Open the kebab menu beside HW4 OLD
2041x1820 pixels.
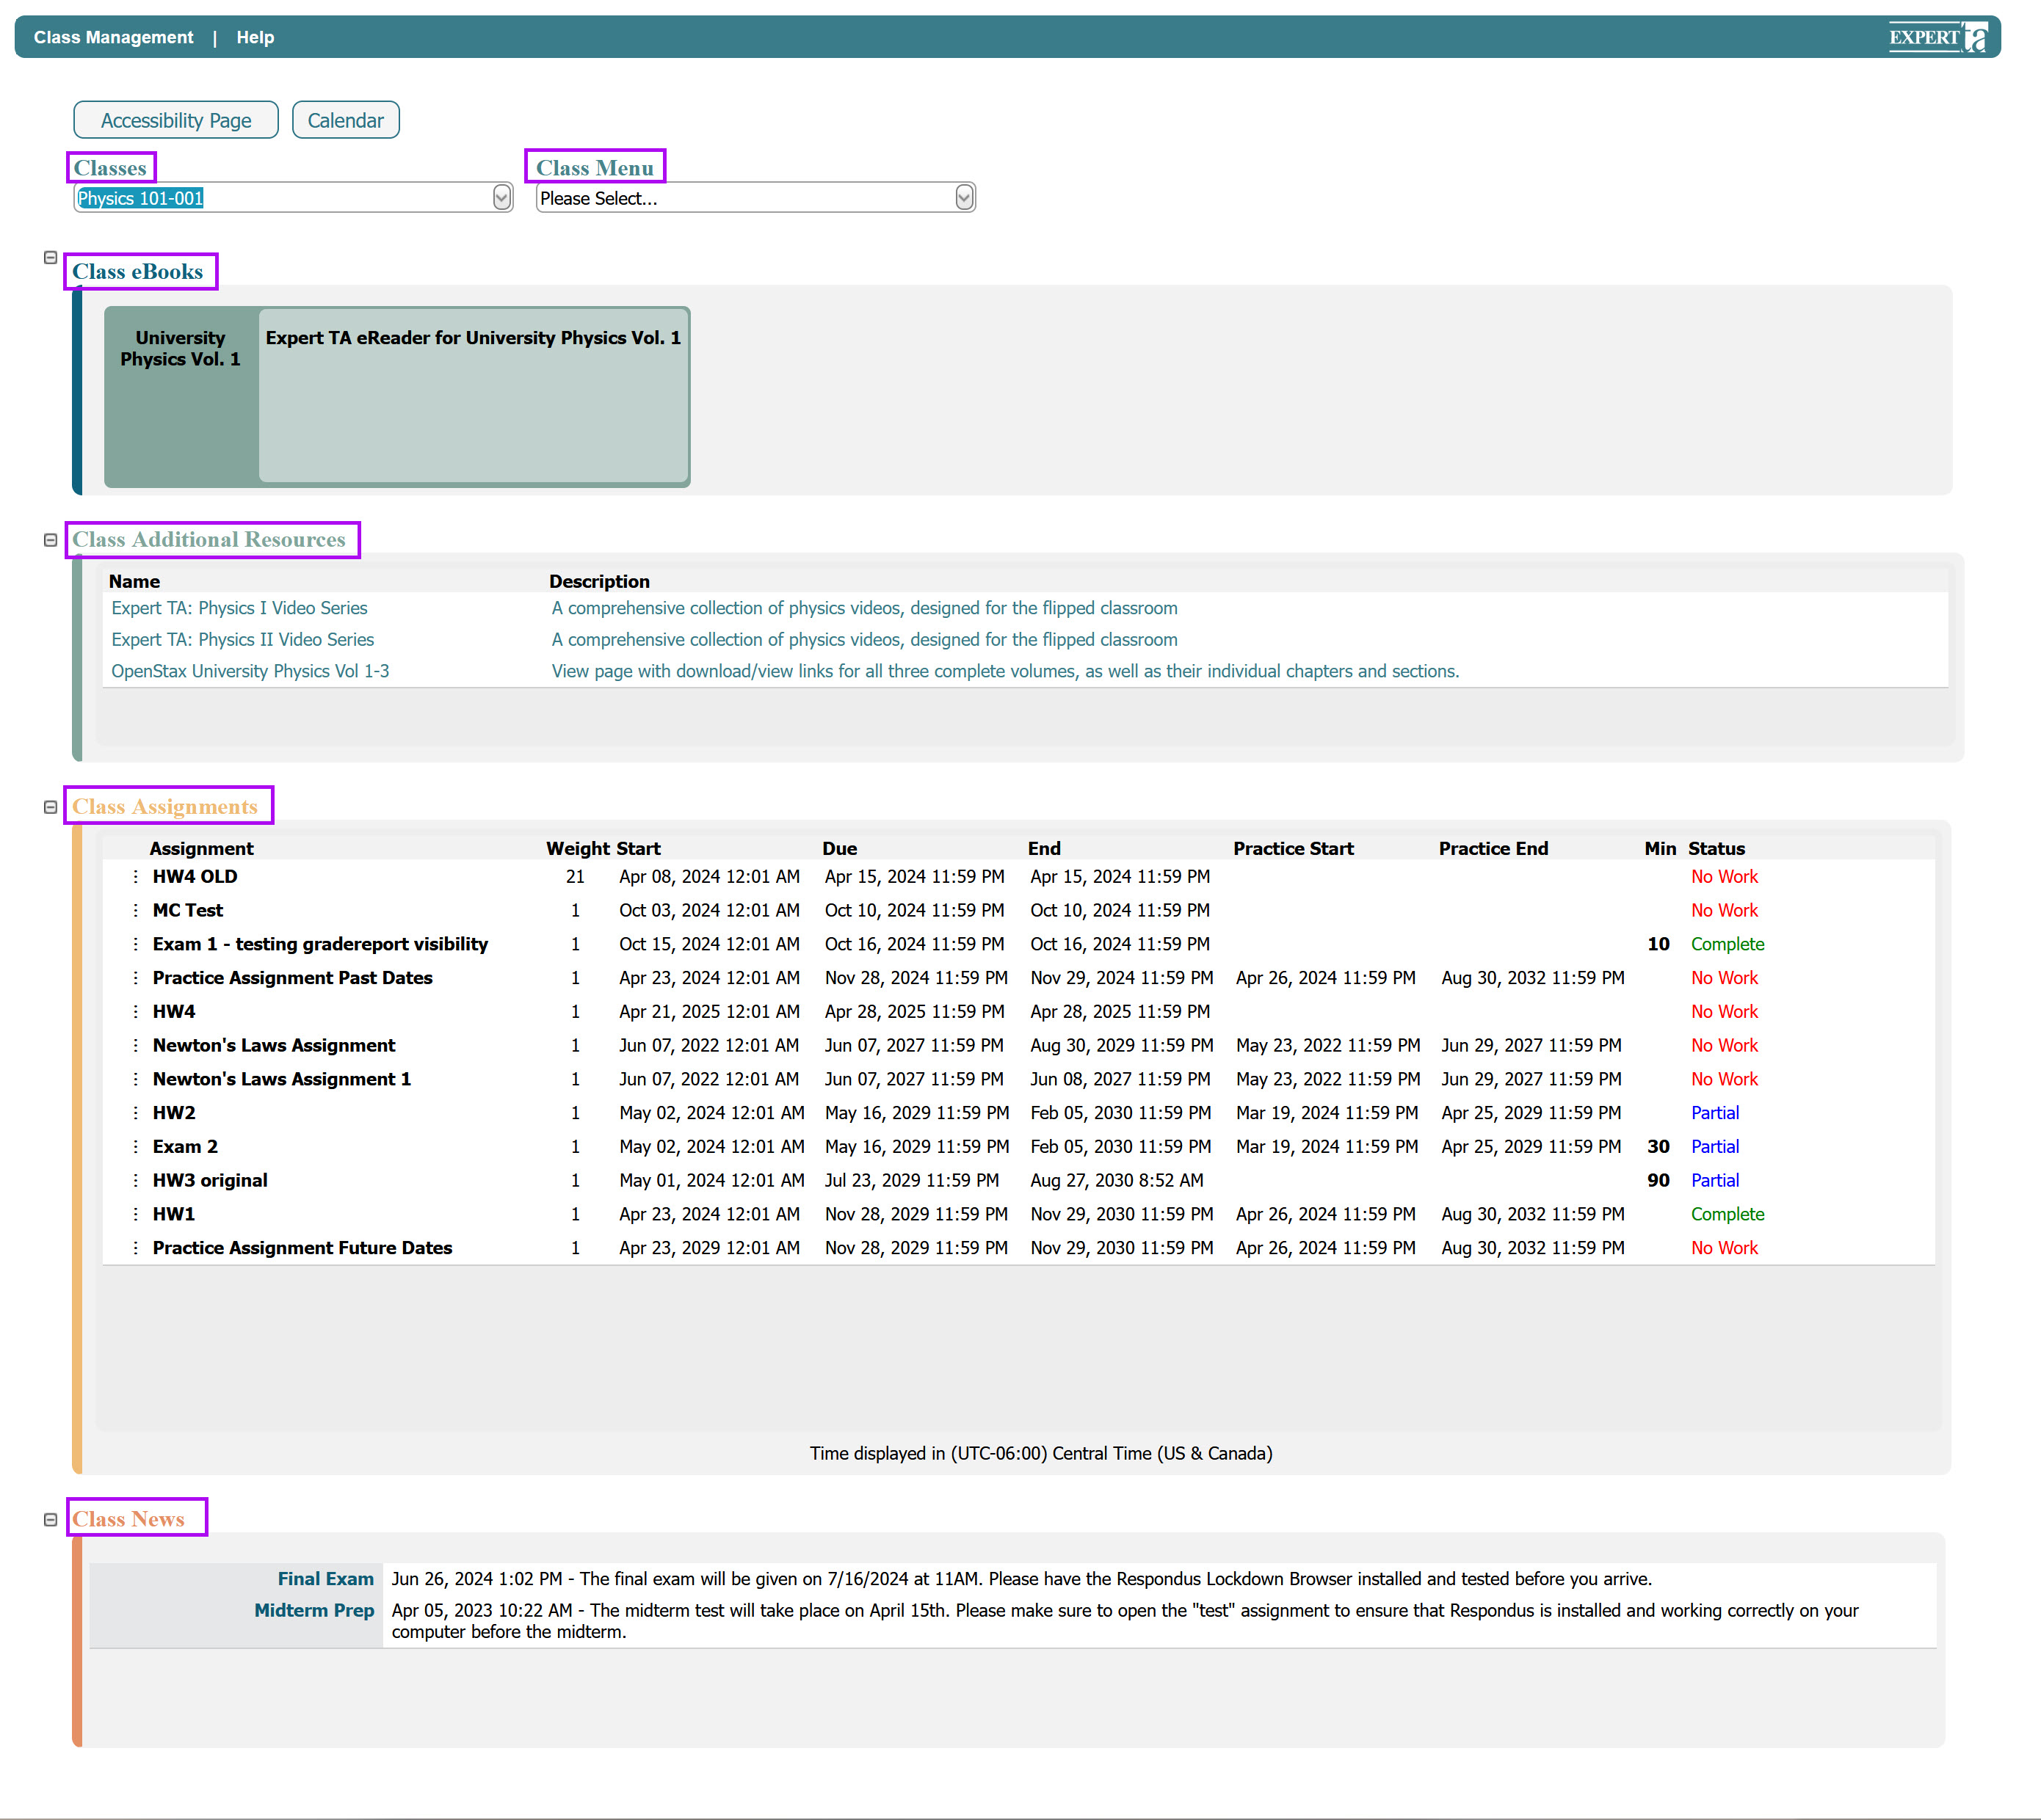[x=136, y=877]
